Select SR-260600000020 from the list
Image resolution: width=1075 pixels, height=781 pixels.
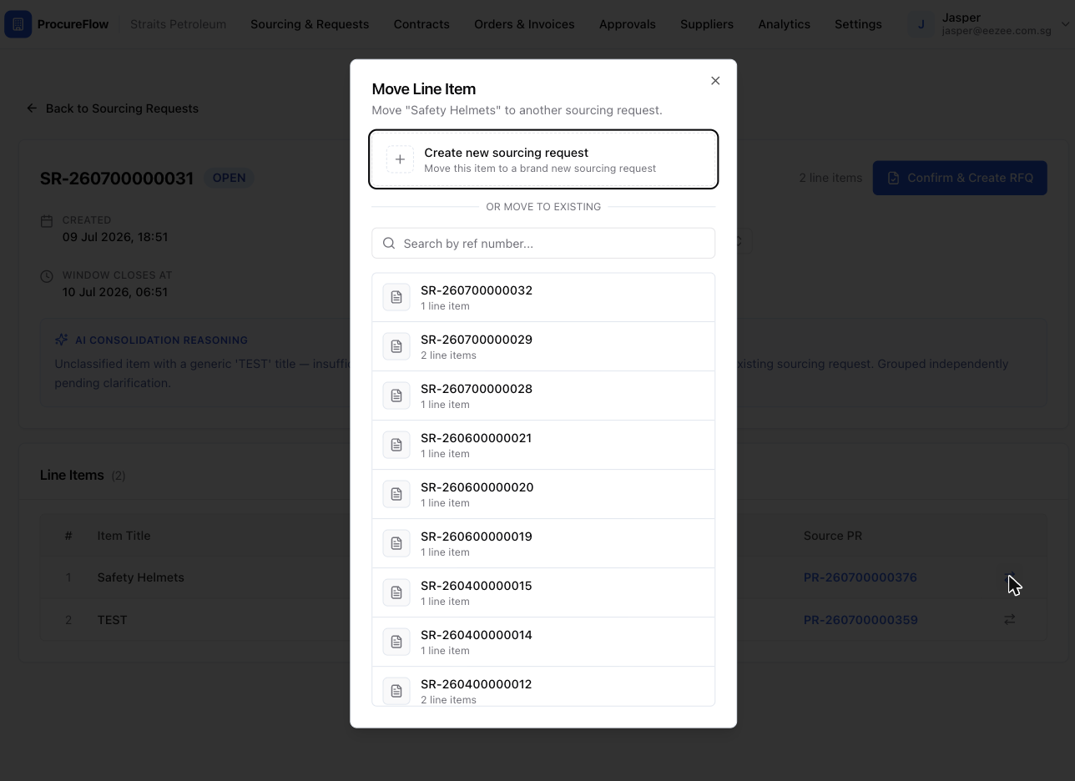pos(543,494)
